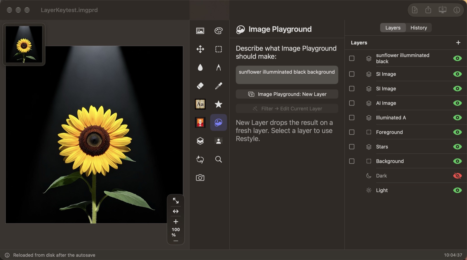Select the water drop blur tool
The width and height of the screenshot is (467, 260).
200,67
